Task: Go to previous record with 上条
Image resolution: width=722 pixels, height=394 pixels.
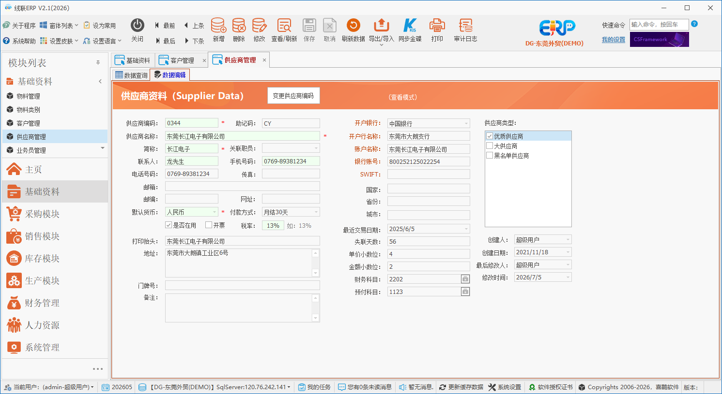Action: (194, 26)
